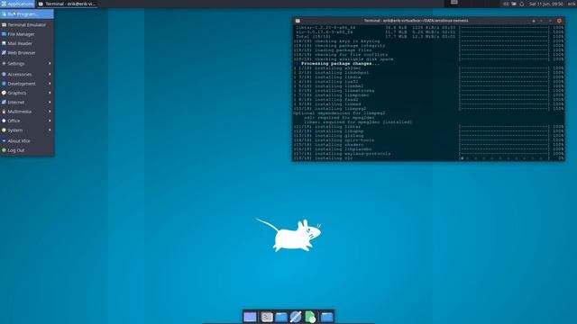Click the Terminal Emulator menu icon
The width and height of the screenshot is (577, 324).
(4, 24)
